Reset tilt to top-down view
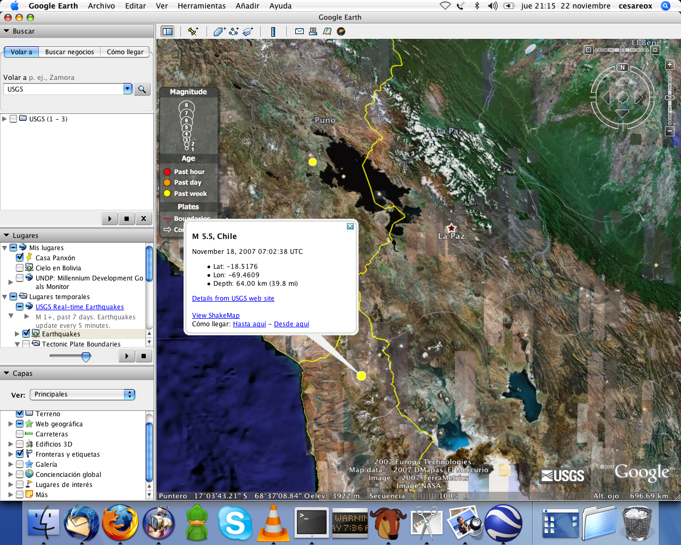This screenshot has width=681, height=545. point(588,49)
